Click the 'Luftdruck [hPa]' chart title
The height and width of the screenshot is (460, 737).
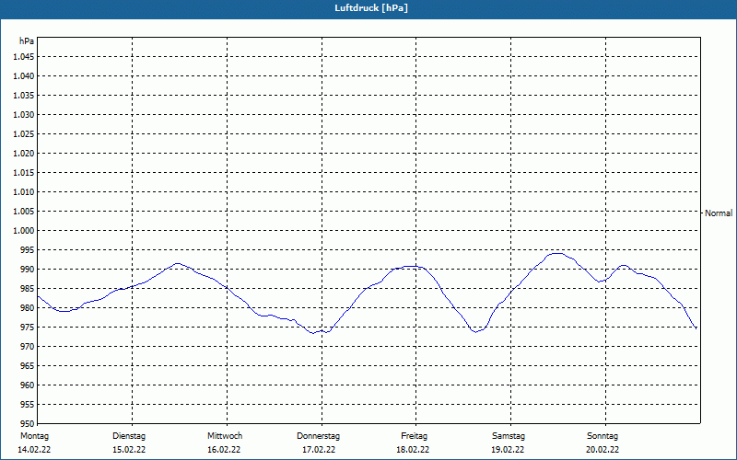tap(371, 8)
